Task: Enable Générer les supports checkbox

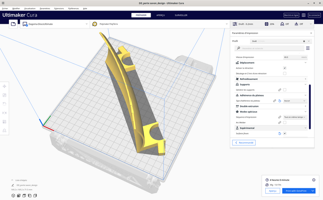Action: point(285,90)
